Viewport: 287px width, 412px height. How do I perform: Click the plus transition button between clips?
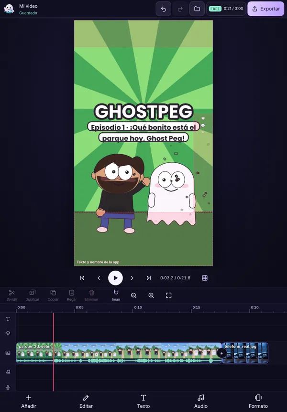tap(221, 353)
